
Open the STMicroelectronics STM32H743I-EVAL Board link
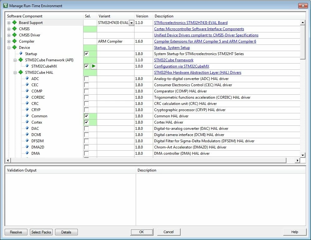point(191,23)
